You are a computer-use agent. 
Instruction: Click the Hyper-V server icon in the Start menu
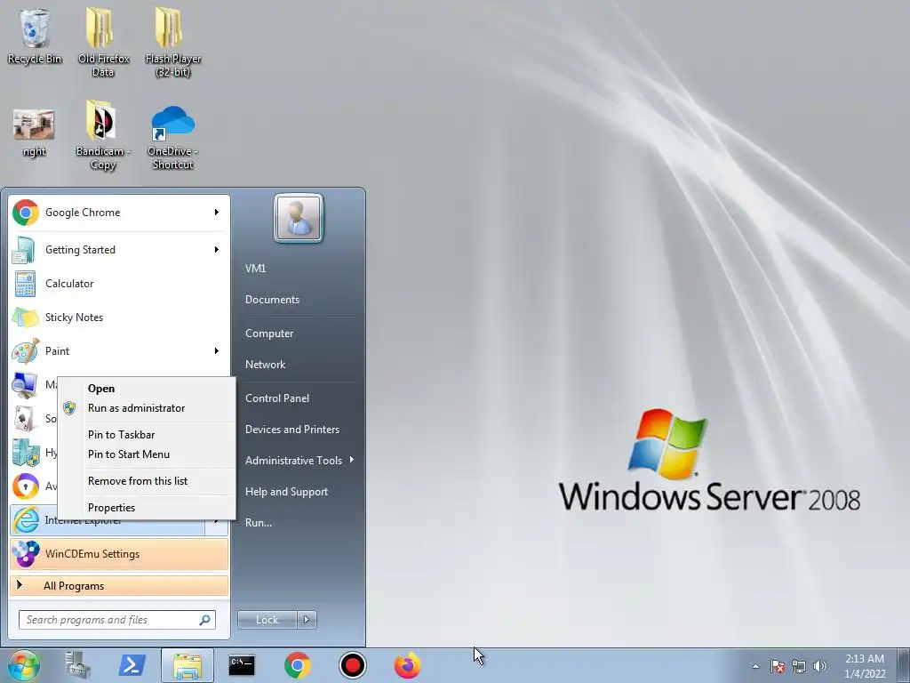(x=26, y=453)
